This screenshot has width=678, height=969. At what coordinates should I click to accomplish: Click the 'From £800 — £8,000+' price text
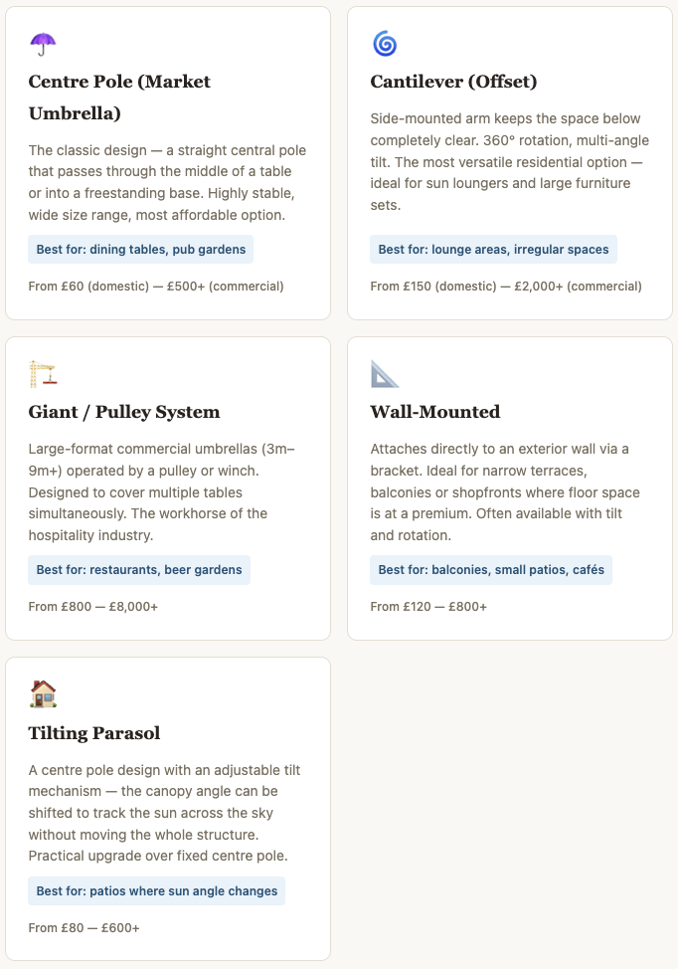93,607
